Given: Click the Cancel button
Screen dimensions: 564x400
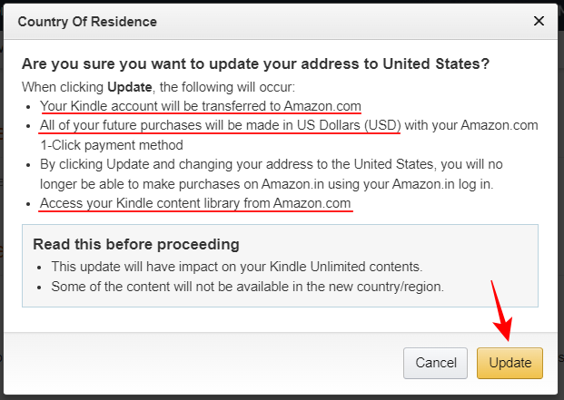Looking at the screenshot, I should click(435, 363).
